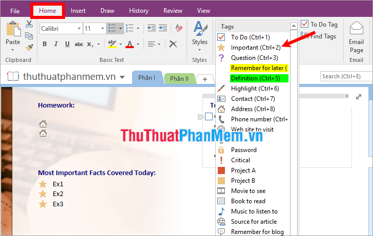Switch to the View ribbon tab
The width and height of the screenshot is (373, 236).
tap(203, 11)
